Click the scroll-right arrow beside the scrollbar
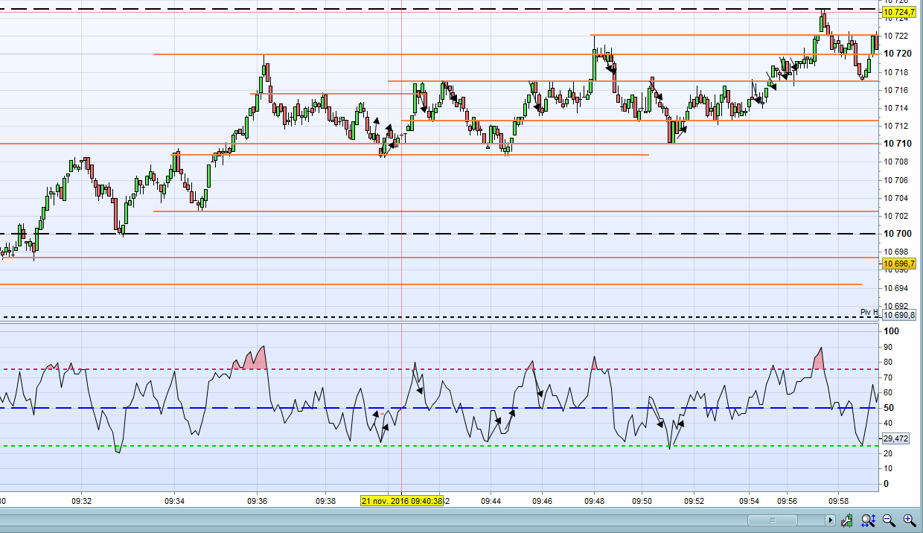 coord(831,520)
